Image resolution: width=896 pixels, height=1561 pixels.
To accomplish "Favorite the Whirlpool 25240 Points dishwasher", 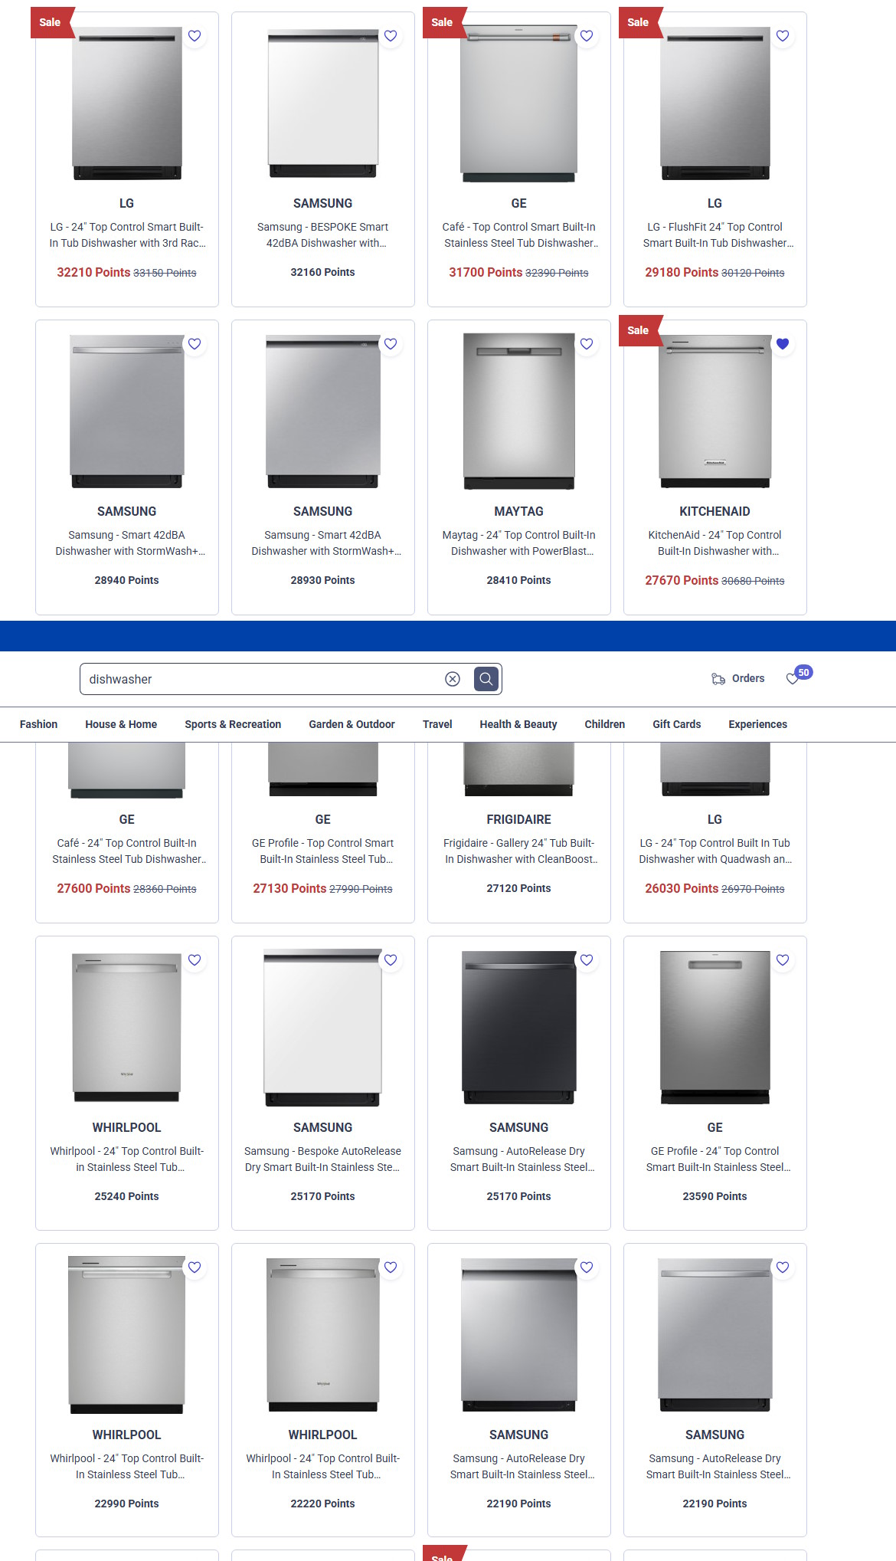I will [195, 960].
